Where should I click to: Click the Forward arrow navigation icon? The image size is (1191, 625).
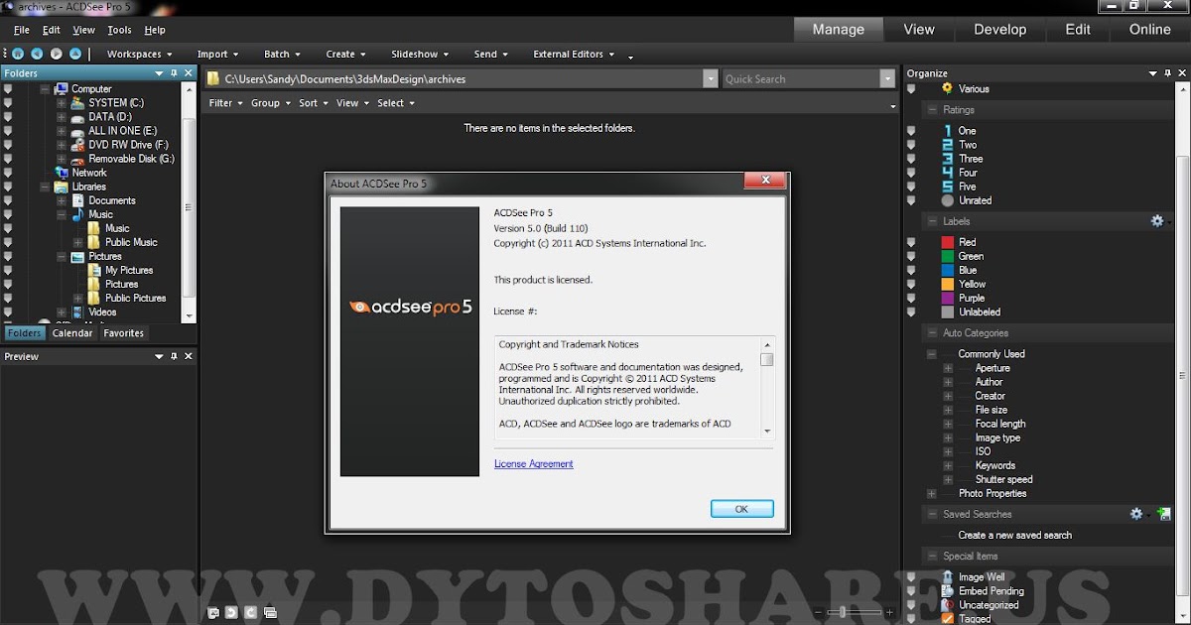point(56,54)
